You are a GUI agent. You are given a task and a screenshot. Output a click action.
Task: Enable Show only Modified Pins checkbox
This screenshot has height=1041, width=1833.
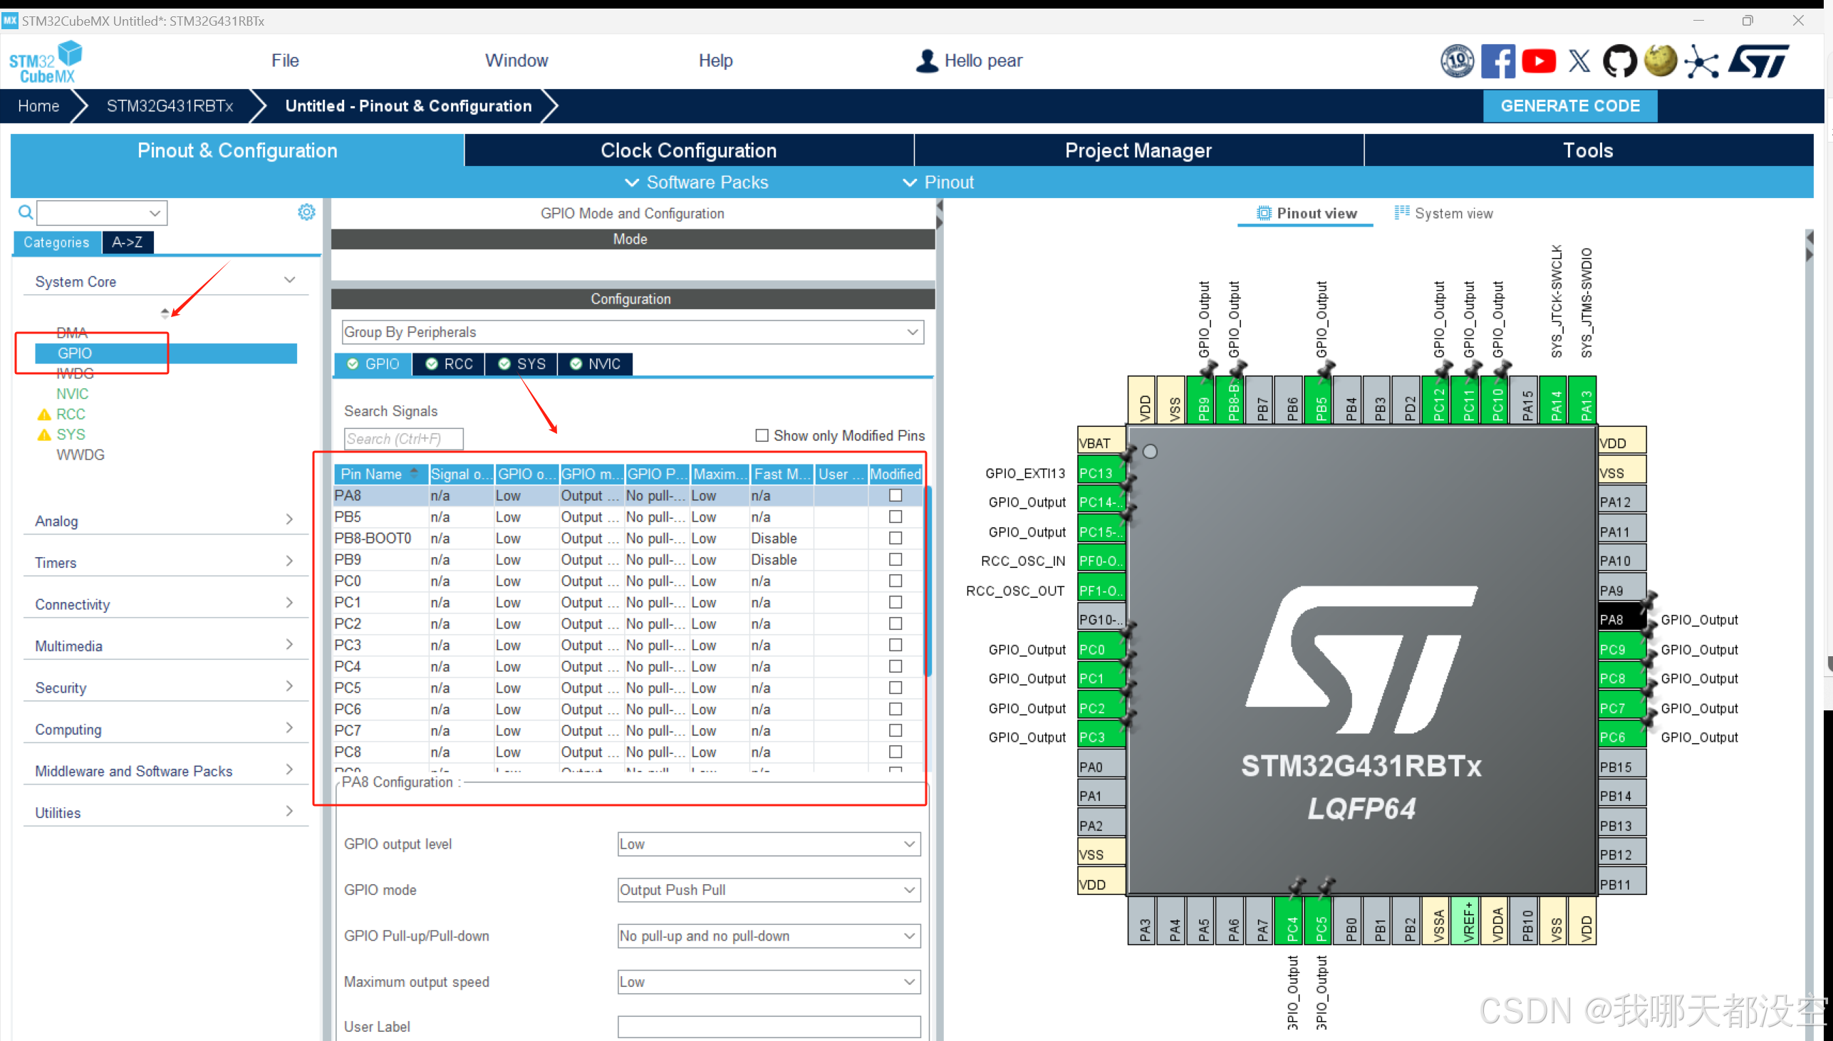[762, 435]
